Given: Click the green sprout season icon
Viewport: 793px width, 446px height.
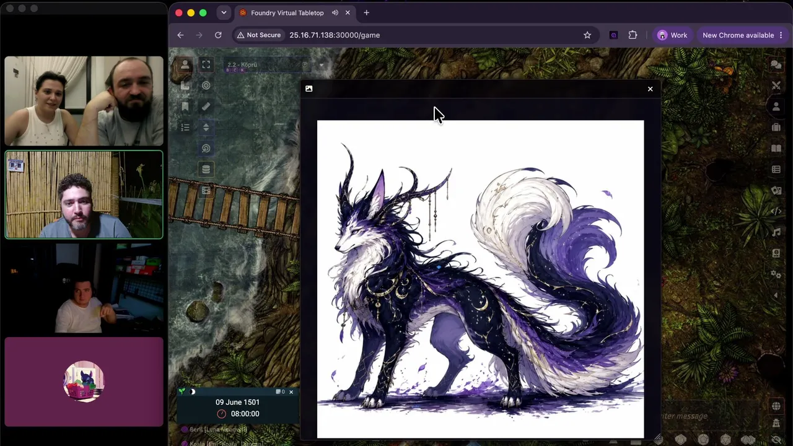Looking at the screenshot, I should pyautogui.click(x=182, y=391).
